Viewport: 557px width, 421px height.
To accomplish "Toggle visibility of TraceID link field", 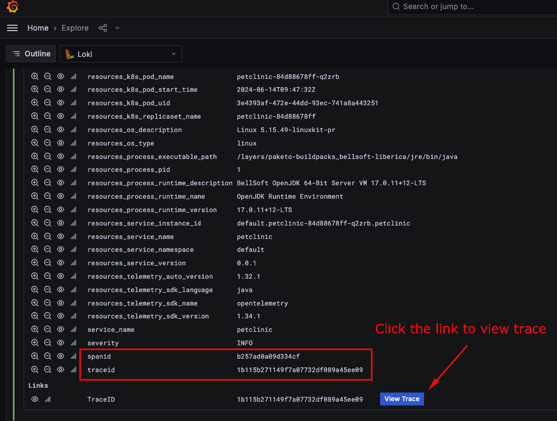I will [35, 399].
